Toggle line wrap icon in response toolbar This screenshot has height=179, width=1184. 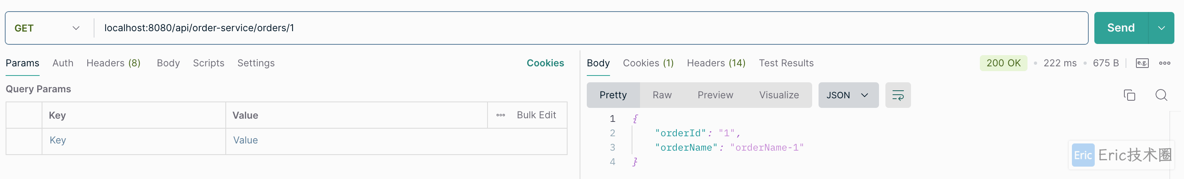[x=898, y=95]
